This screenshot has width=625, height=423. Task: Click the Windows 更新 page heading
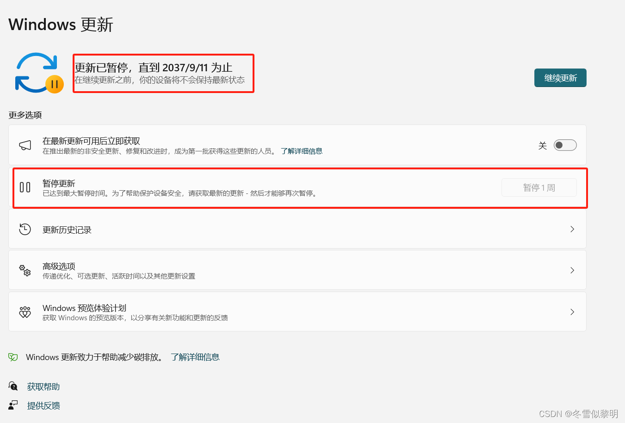[61, 25]
